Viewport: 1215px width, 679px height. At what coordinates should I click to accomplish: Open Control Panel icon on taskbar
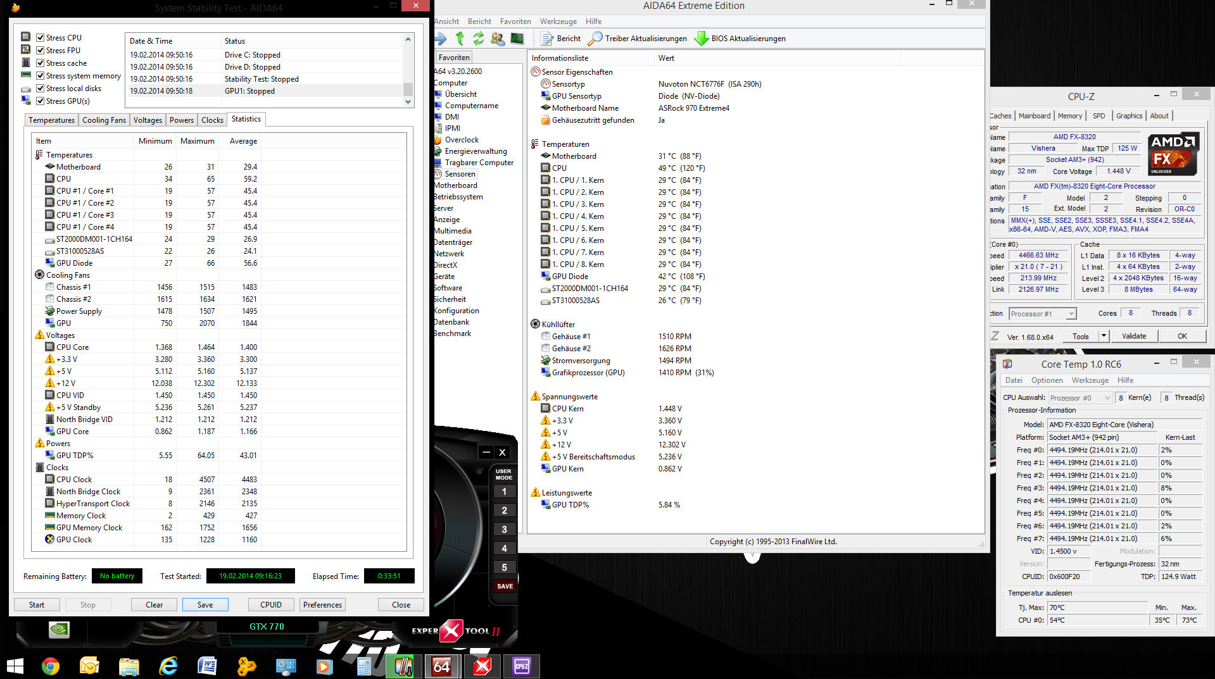[x=286, y=666]
